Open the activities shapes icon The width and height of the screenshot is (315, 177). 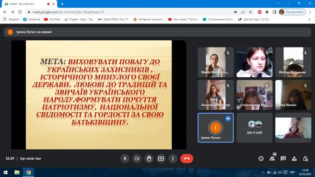[294, 158]
